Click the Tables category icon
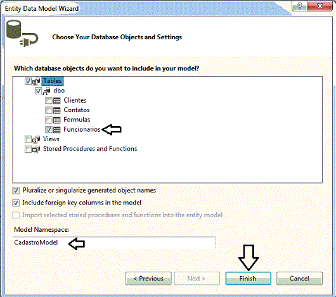Image resolution: width=336 pixels, height=297 pixels. [x=36, y=81]
